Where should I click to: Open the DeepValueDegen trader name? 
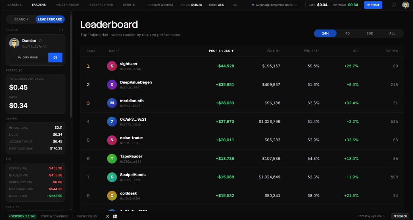(136, 82)
